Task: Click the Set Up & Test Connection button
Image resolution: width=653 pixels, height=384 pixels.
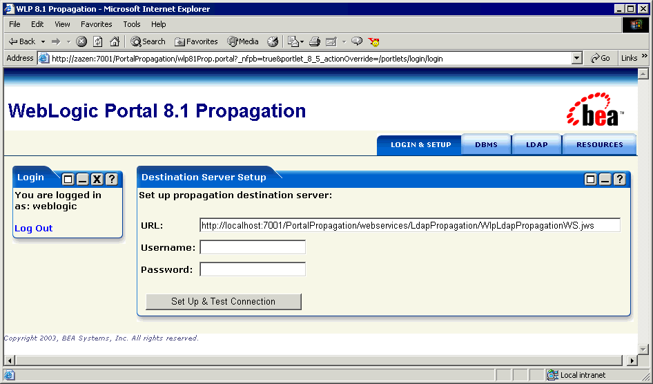Action: tap(223, 302)
